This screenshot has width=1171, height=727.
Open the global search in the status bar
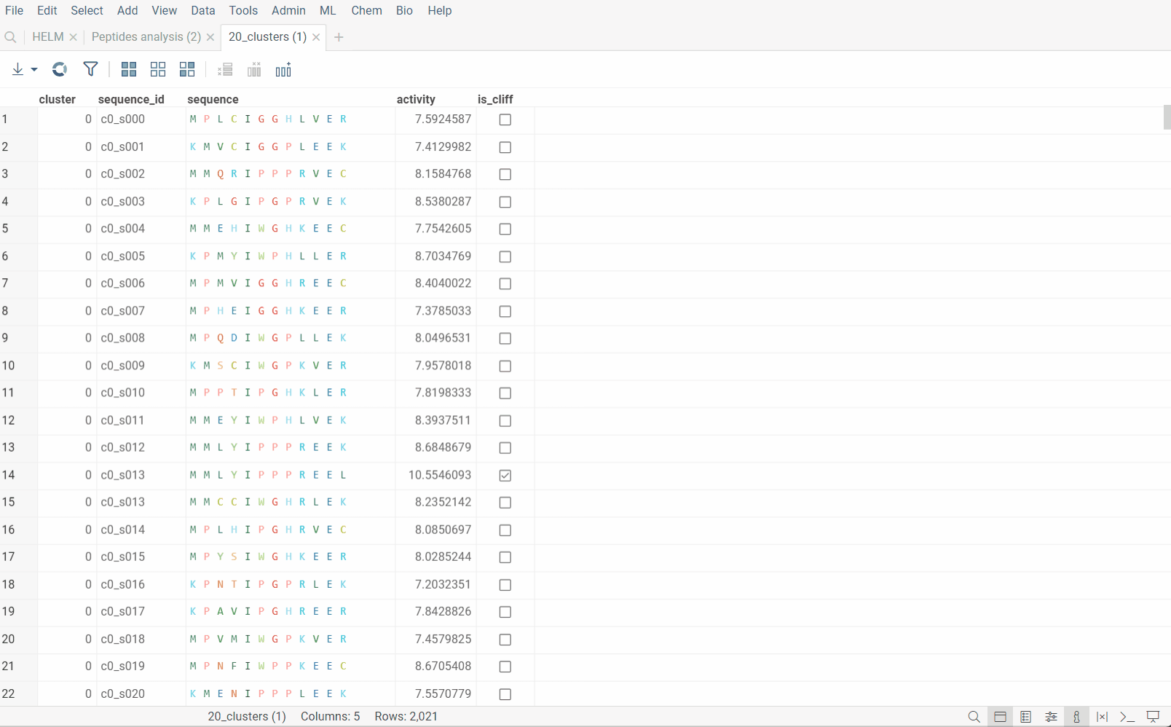coord(974,717)
